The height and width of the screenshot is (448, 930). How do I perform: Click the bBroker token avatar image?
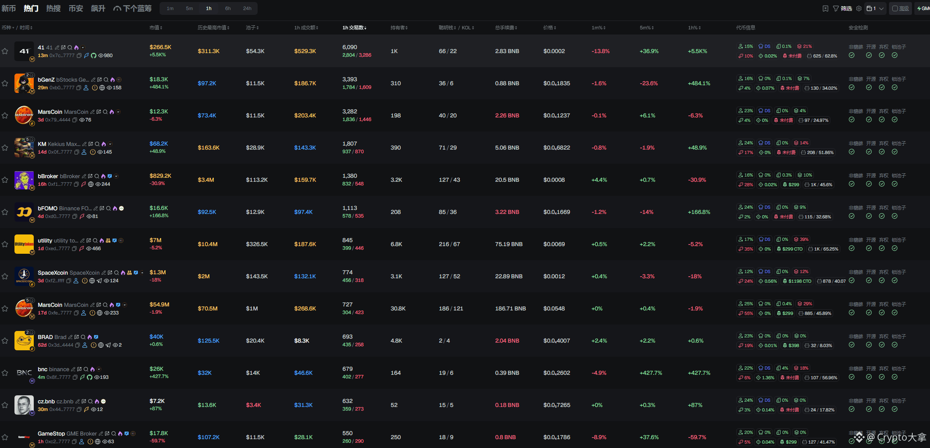point(24,180)
